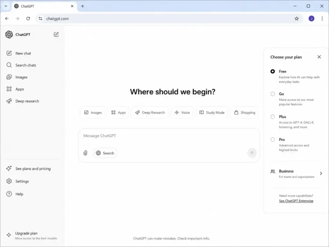329x247 pixels.
Task: Close the ChatGPT browser tab
Action: pyautogui.click(x=72, y=6)
